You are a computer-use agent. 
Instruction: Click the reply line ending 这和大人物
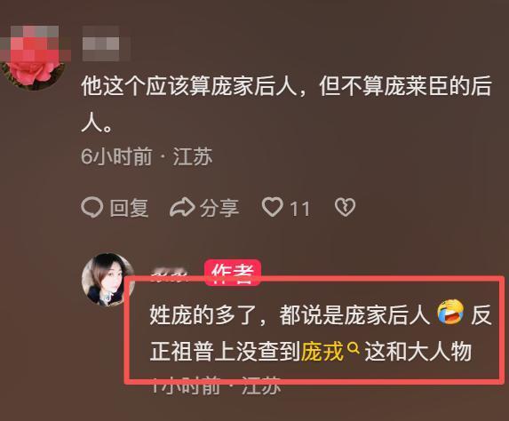click(x=311, y=352)
